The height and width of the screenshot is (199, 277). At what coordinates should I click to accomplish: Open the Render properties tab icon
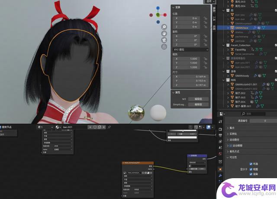220,129
